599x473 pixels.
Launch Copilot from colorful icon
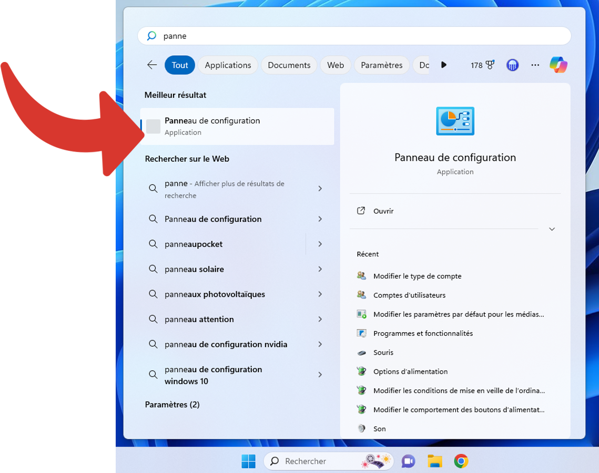coord(559,65)
